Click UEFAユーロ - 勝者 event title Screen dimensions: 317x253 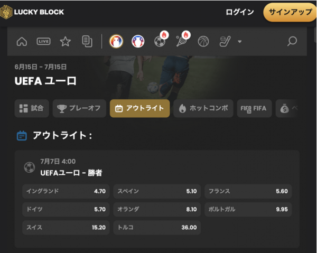[71, 173]
